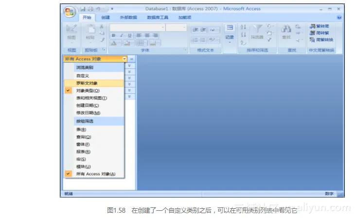Toggle Italic formatting
This screenshot has width=356, height=219.
click(122, 35)
